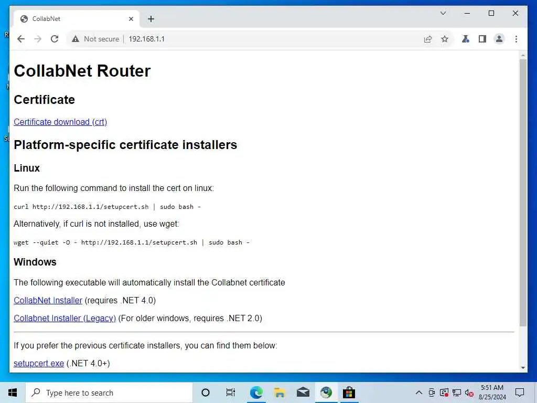537x403 pixels.
Task: Click the CollabNet Router heading
Action: tap(82, 71)
